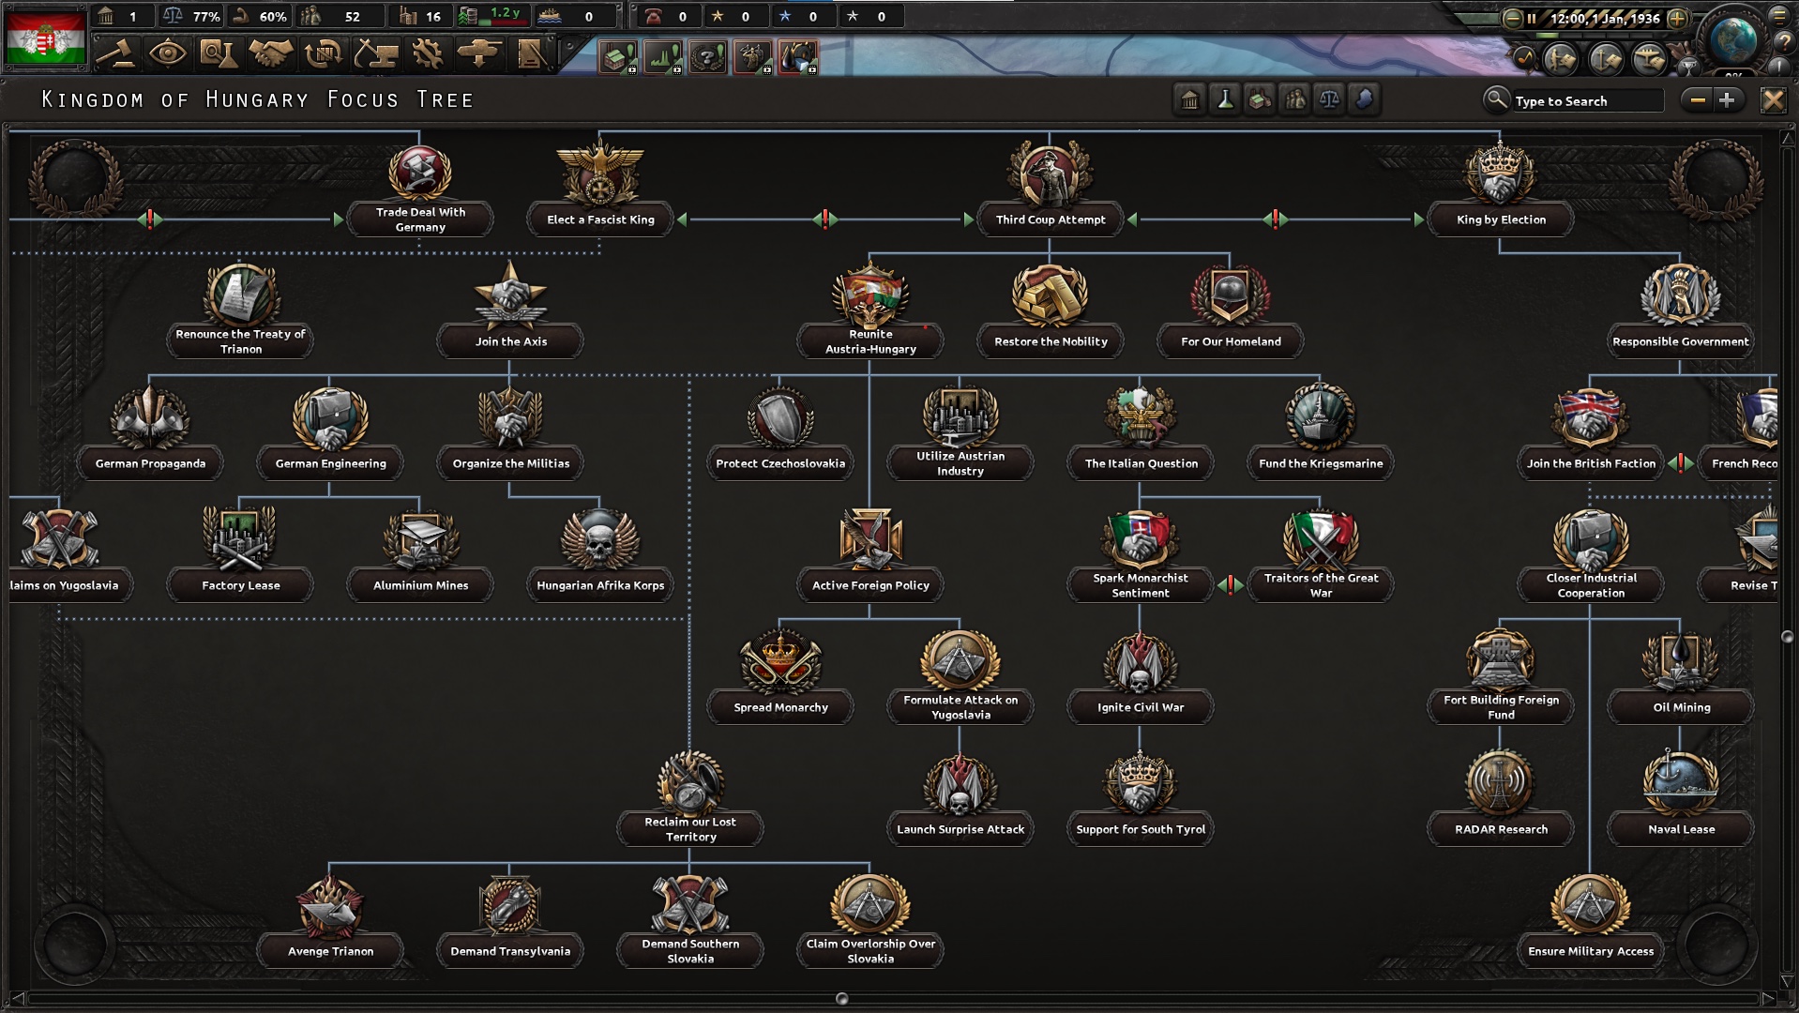Click the soldiers alert icon

tap(752, 57)
